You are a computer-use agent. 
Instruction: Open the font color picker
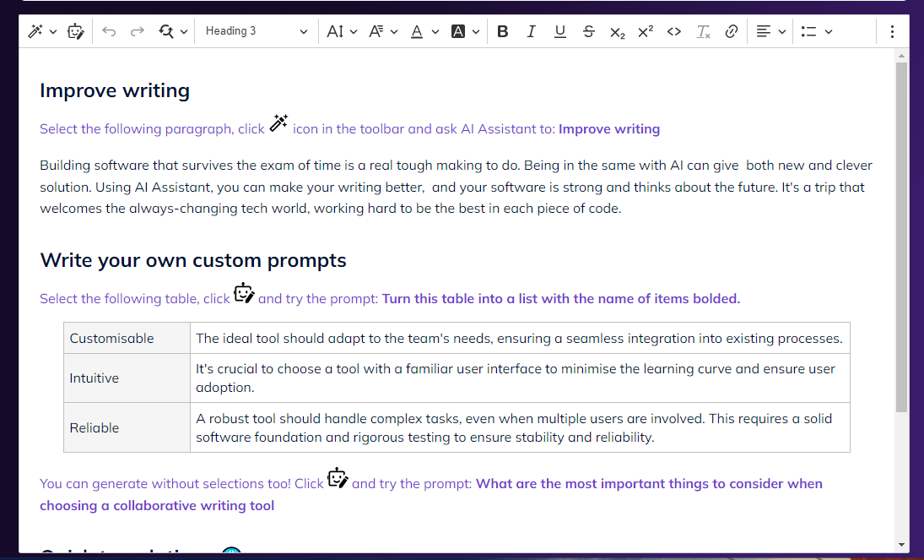[424, 31]
